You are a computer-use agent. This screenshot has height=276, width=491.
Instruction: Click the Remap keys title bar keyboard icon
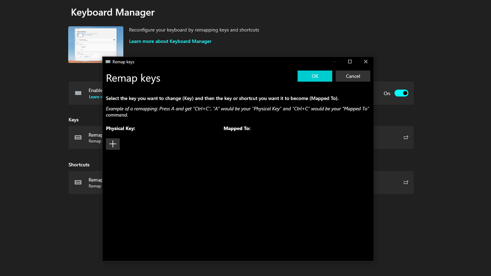tap(108, 62)
